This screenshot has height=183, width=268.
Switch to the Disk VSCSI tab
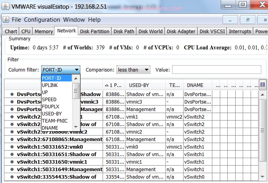coord(212,31)
